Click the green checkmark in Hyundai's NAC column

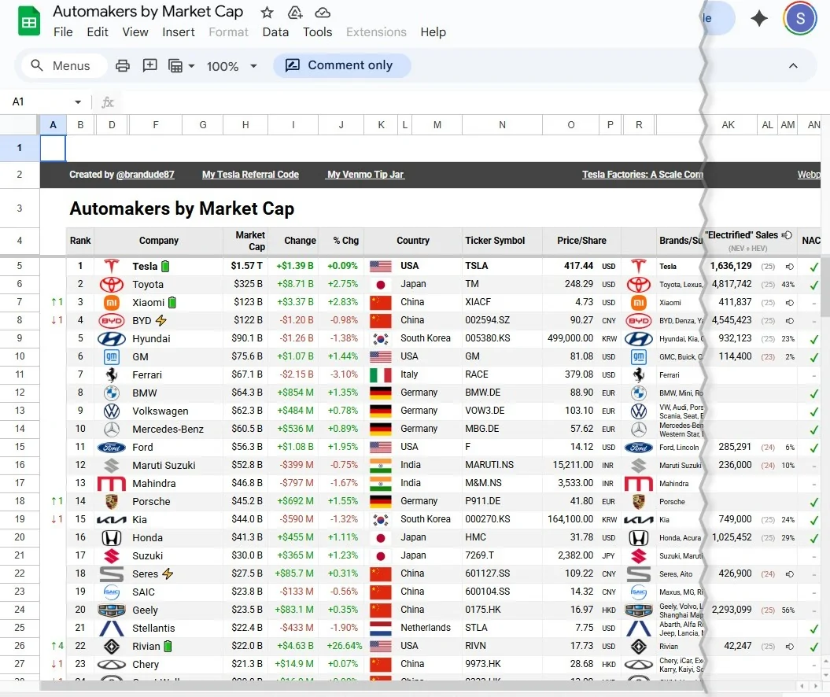point(813,339)
